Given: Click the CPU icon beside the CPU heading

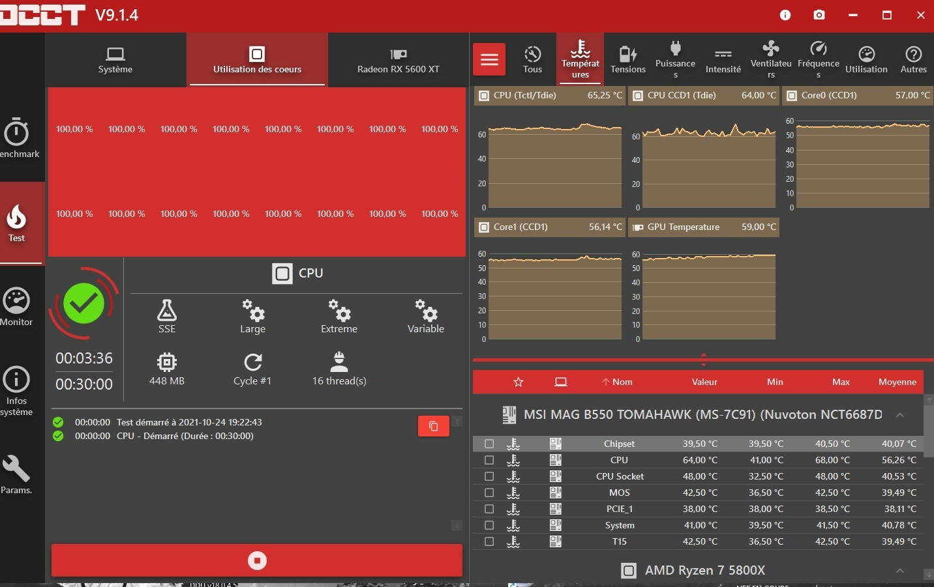Looking at the screenshot, I should pos(282,274).
